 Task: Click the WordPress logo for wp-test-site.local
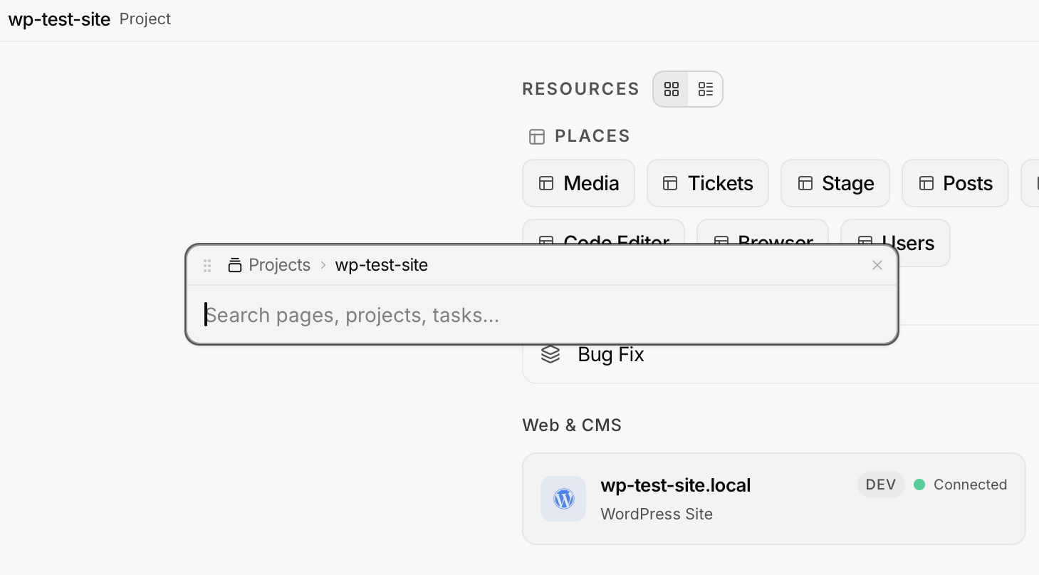pos(563,499)
